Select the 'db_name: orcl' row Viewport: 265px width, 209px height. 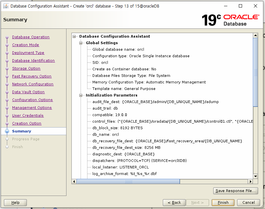[x=105, y=135]
